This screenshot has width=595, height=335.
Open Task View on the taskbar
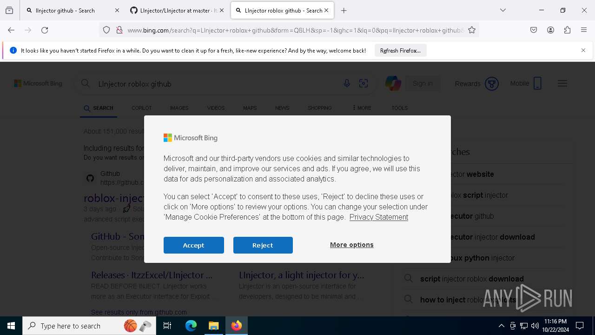[167, 326]
